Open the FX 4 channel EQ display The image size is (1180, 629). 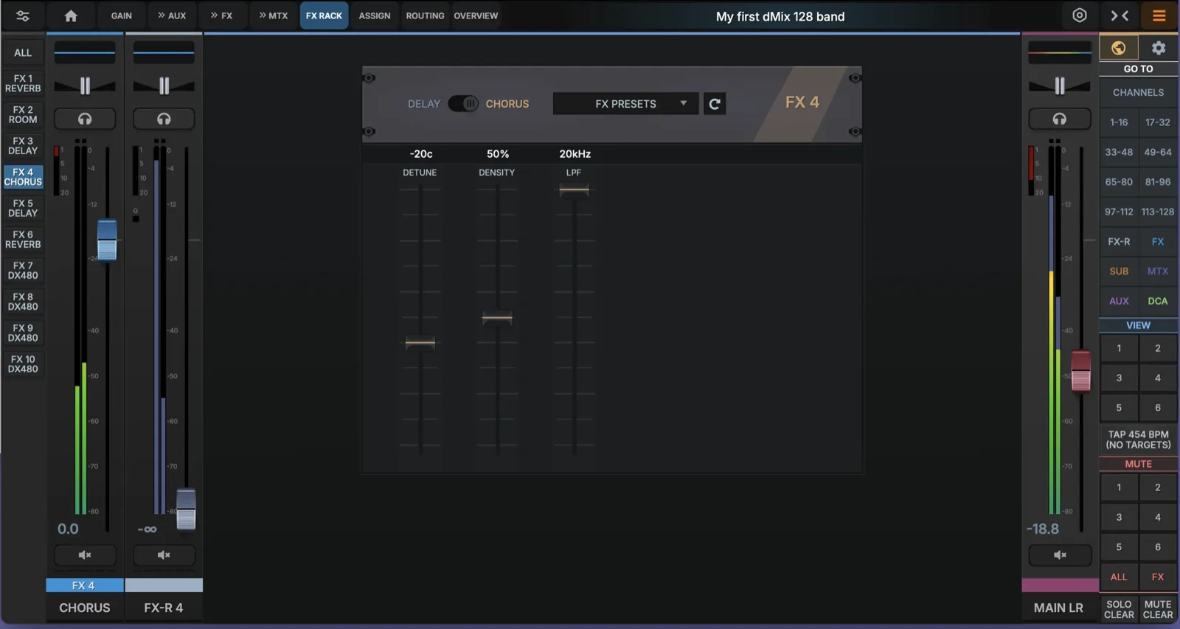click(x=85, y=52)
